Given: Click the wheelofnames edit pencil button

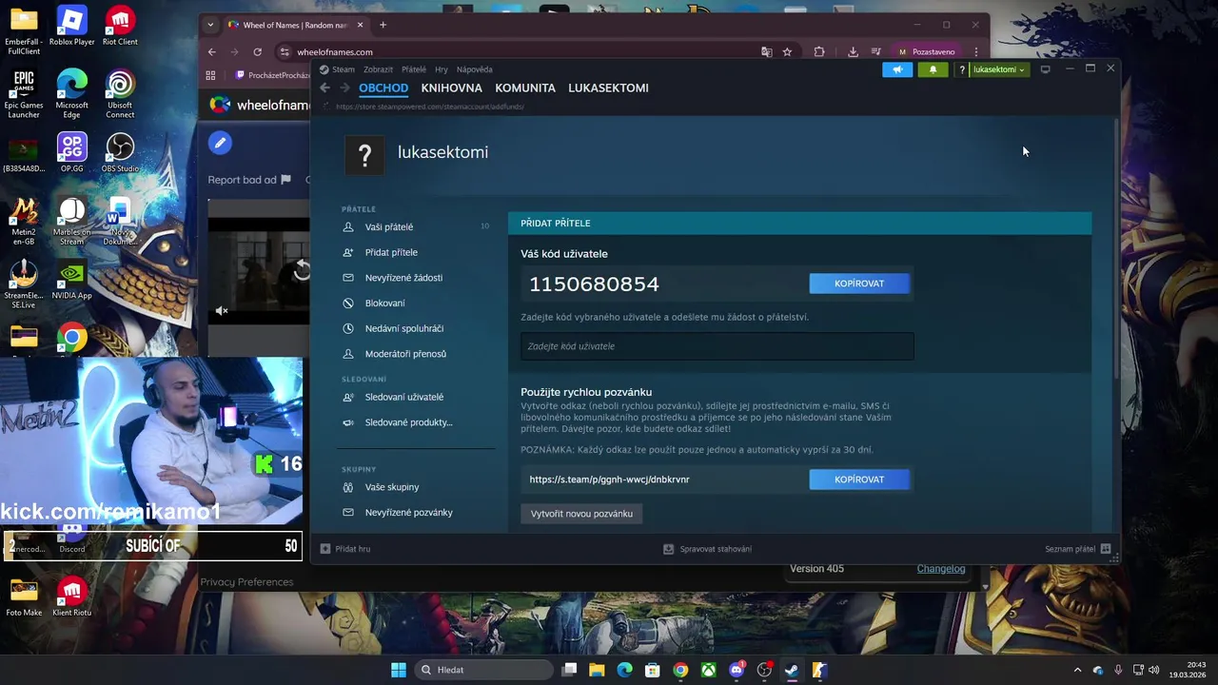Looking at the screenshot, I should [x=220, y=143].
